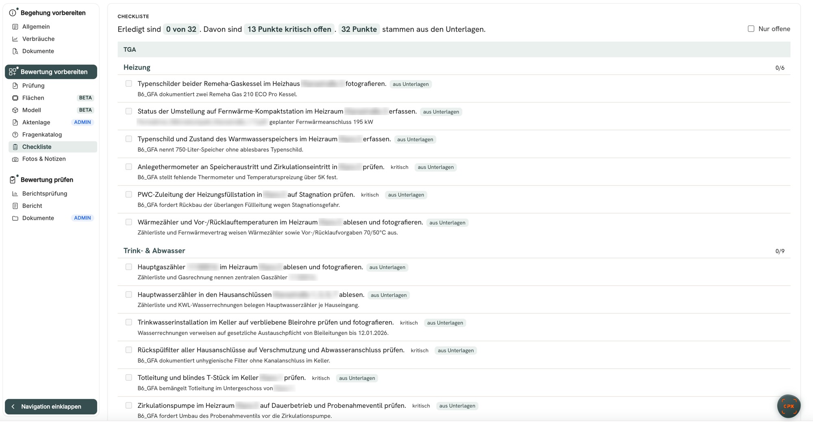This screenshot has height=422, width=813.
Task: Click the 32 Punkte badge
Action: point(359,29)
